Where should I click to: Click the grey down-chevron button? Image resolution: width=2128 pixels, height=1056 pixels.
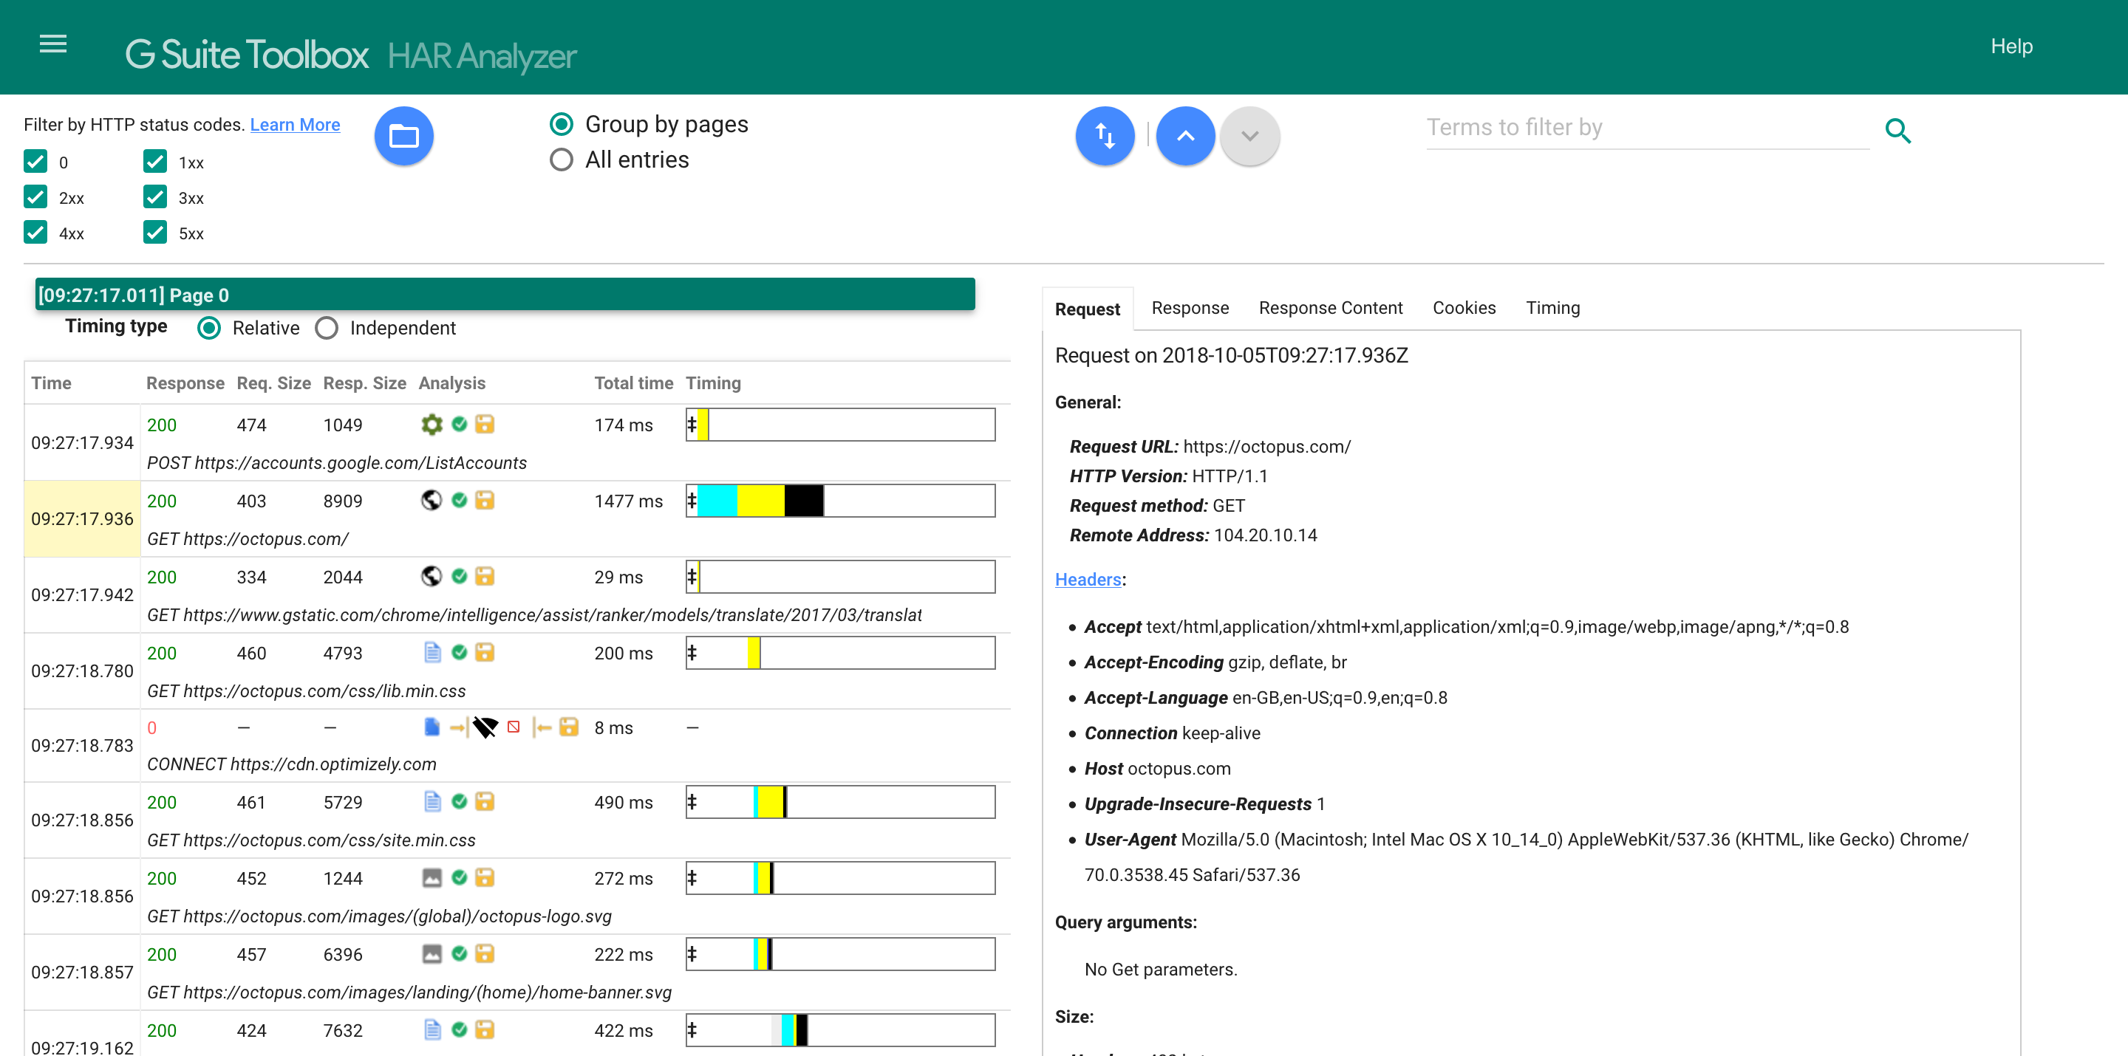click(1249, 135)
